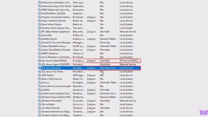Select the Sürücüleri en iyi duruma getir name

click(x=56, y=86)
